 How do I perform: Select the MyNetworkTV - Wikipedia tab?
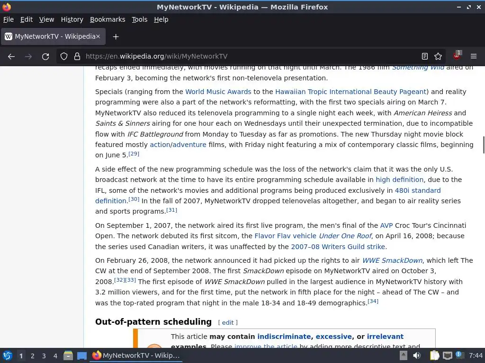[x=53, y=36]
